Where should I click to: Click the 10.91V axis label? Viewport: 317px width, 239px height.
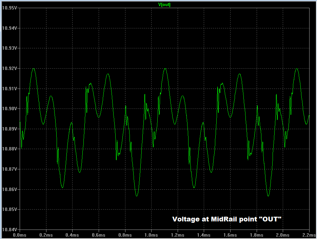click(9, 89)
